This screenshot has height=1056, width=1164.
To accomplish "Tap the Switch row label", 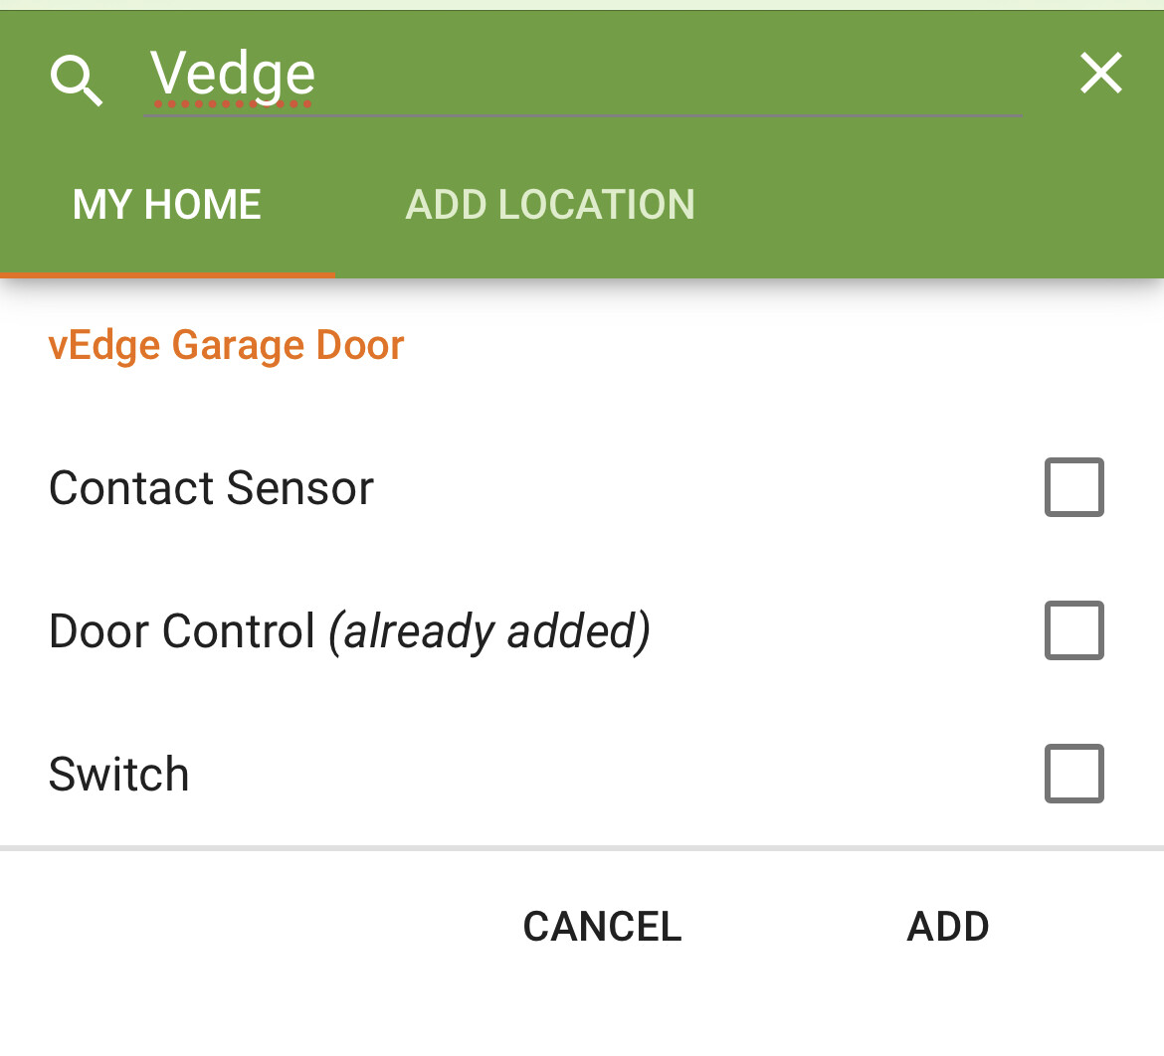I will 118,774.
